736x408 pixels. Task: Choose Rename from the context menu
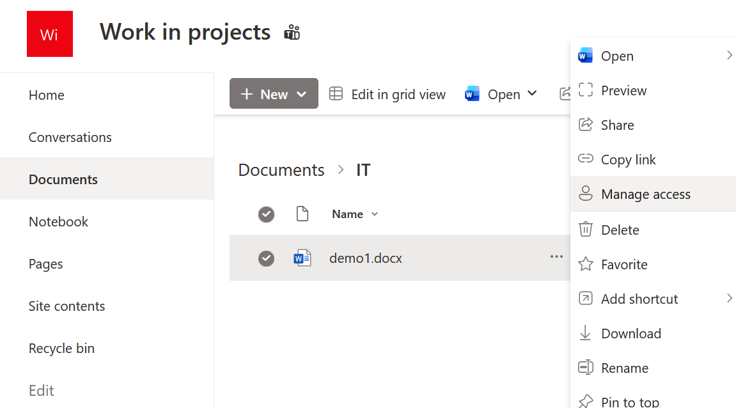[624, 368]
